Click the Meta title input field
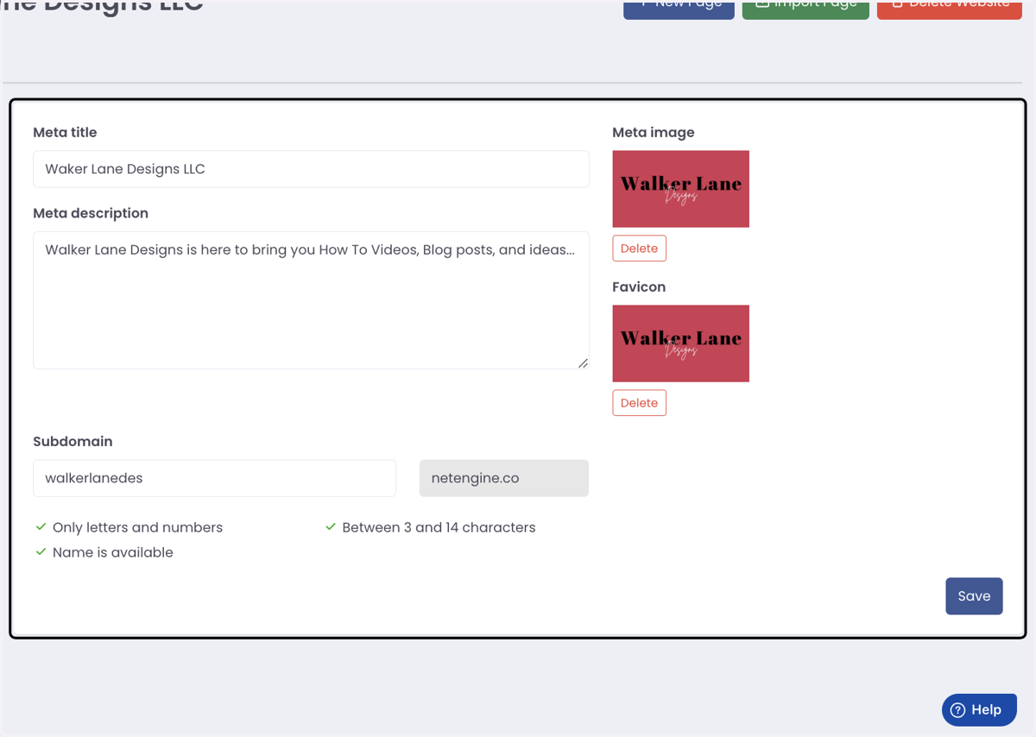 click(311, 169)
